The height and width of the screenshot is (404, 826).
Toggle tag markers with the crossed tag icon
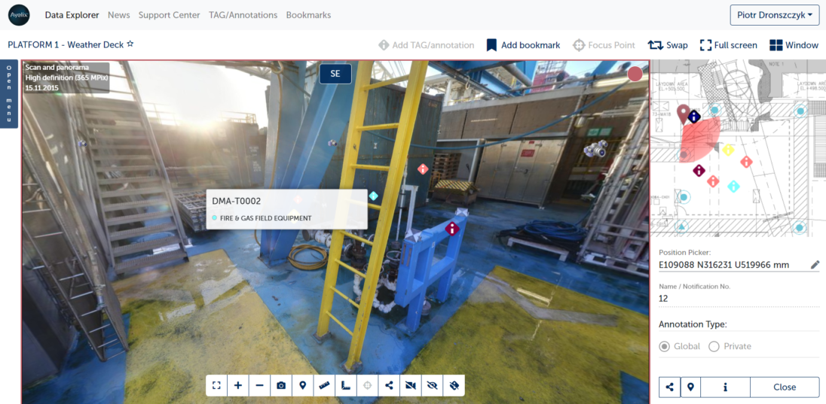tap(454, 385)
